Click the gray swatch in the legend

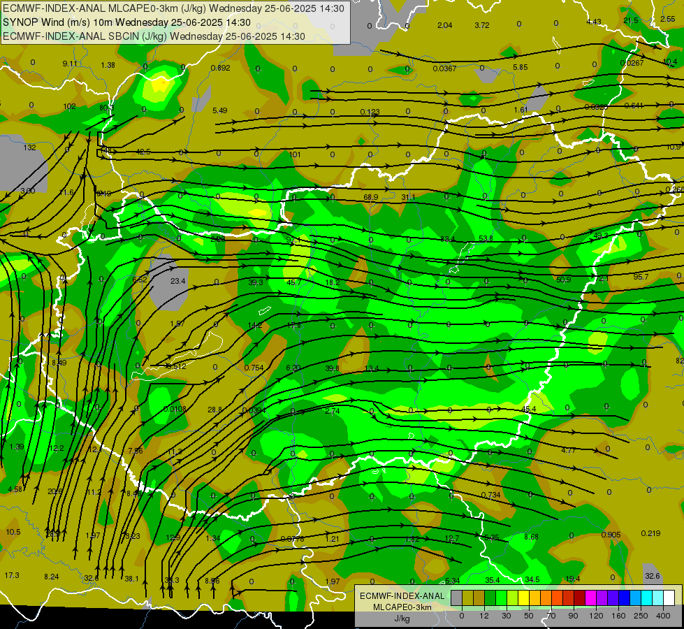(x=457, y=598)
